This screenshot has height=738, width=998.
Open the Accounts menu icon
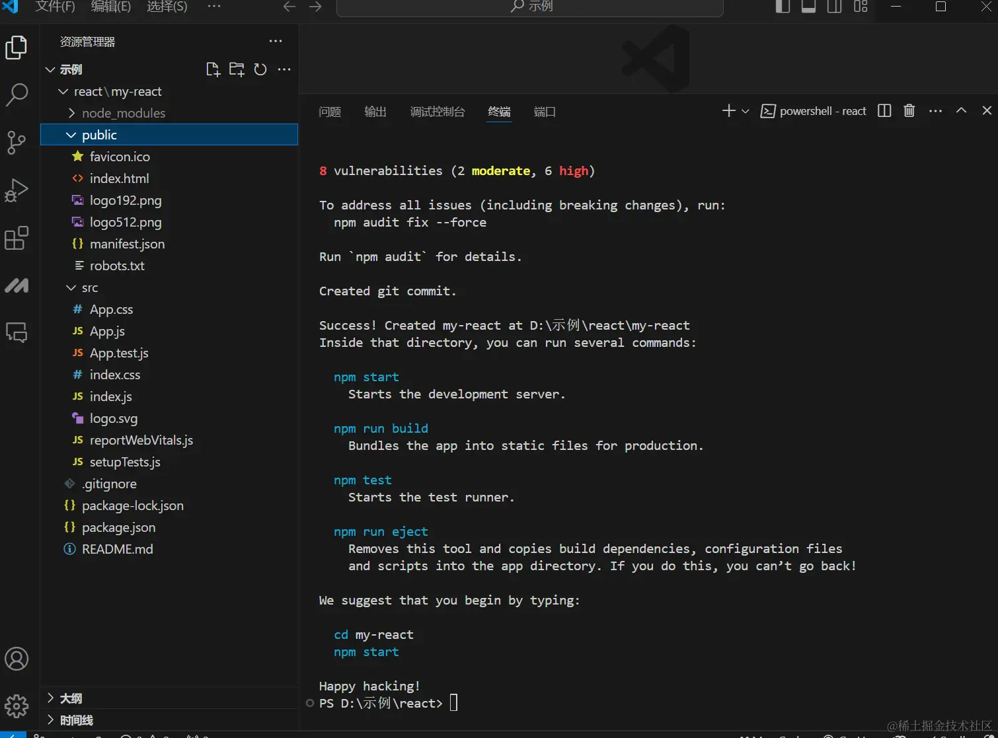tap(17, 659)
